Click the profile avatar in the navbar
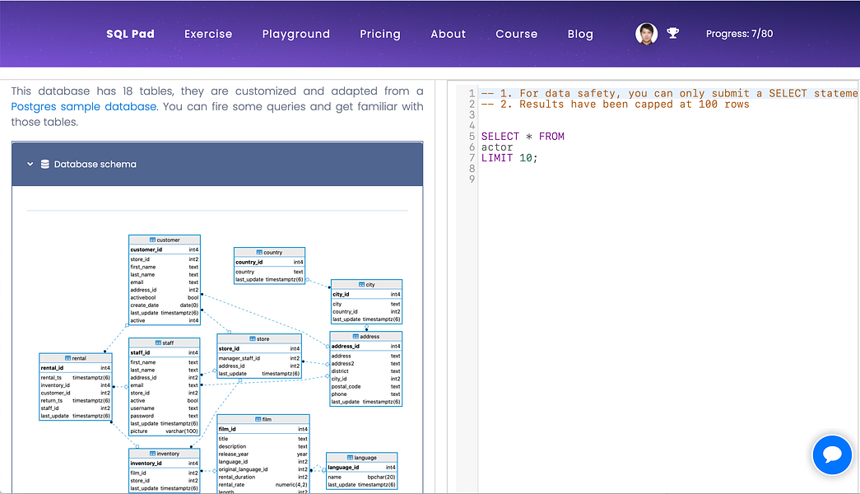Screen dimensions: 860x494 646,34
